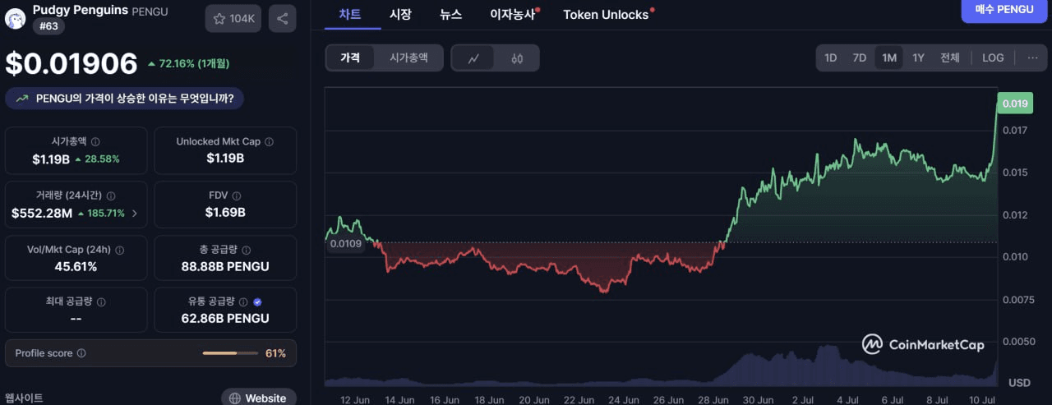
Task: Set chart range to 1M
Action: click(889, 58)
